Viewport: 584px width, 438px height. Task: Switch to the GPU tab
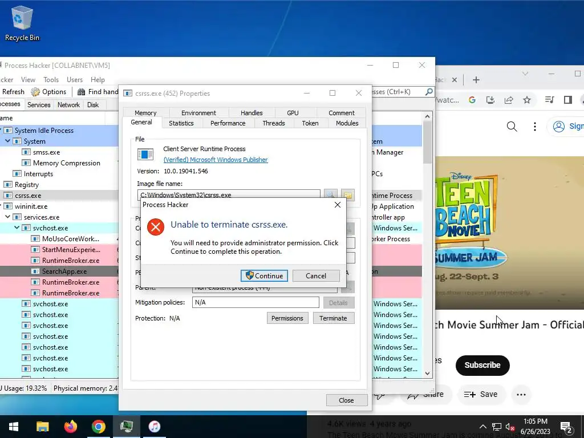tap(293, 113)
